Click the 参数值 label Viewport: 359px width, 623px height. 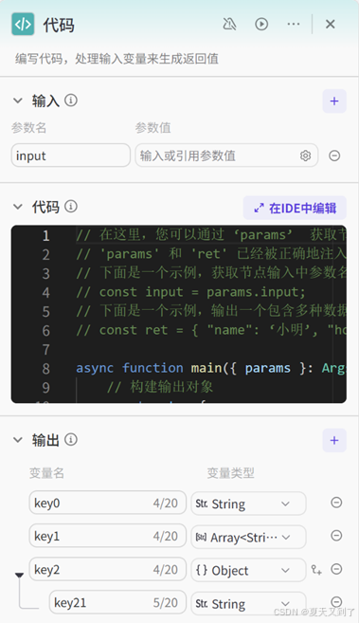point(153,128)
